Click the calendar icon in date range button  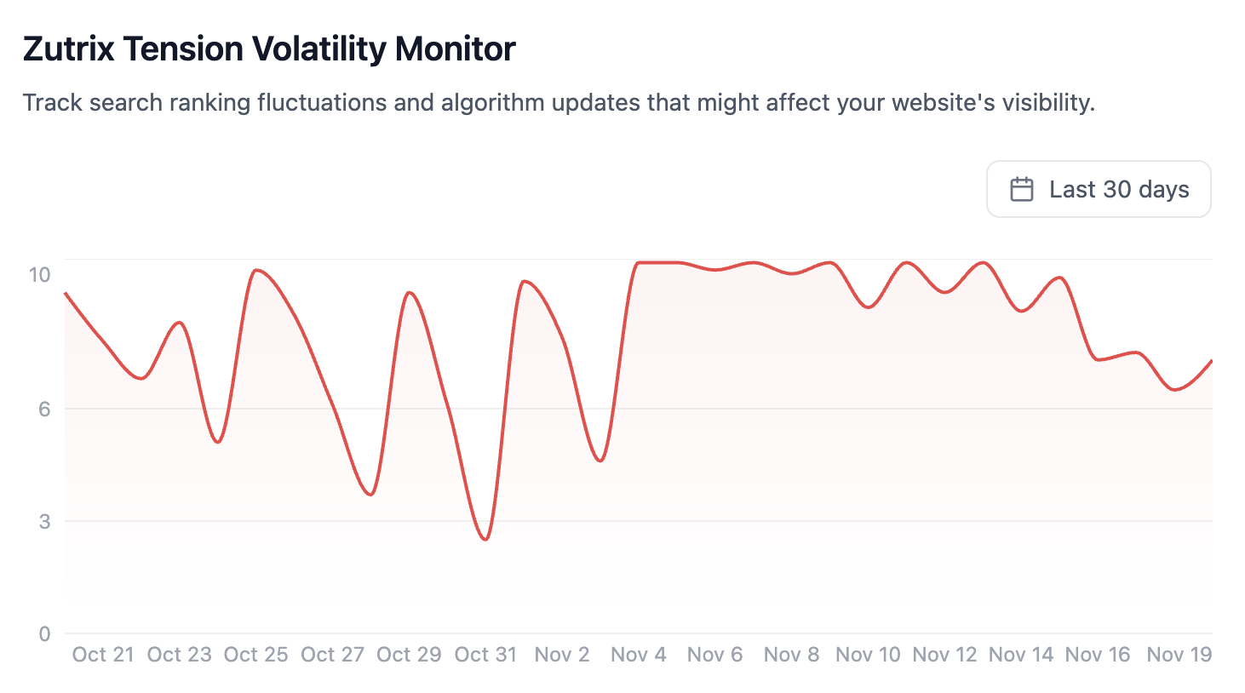1021,189
